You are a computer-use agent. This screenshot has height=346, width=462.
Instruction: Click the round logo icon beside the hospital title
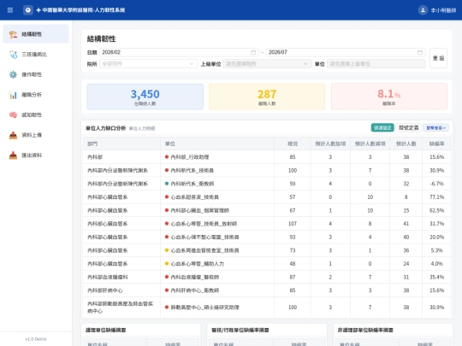coord(28,10)
